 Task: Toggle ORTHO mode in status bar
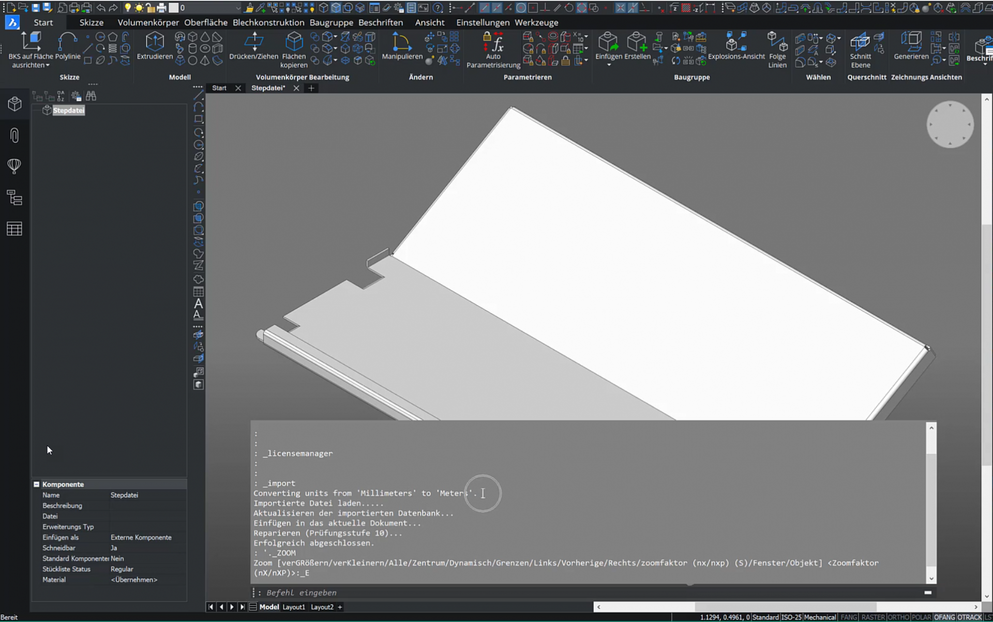[x=898, y=617]
